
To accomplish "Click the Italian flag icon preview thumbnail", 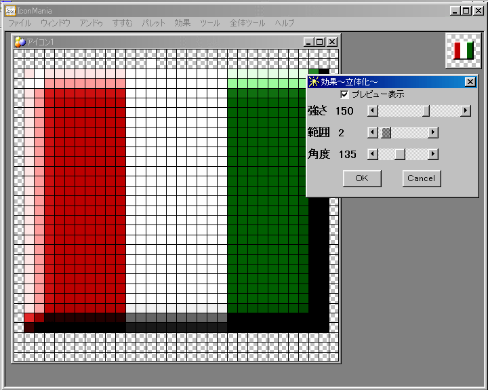I will (464, 51).
